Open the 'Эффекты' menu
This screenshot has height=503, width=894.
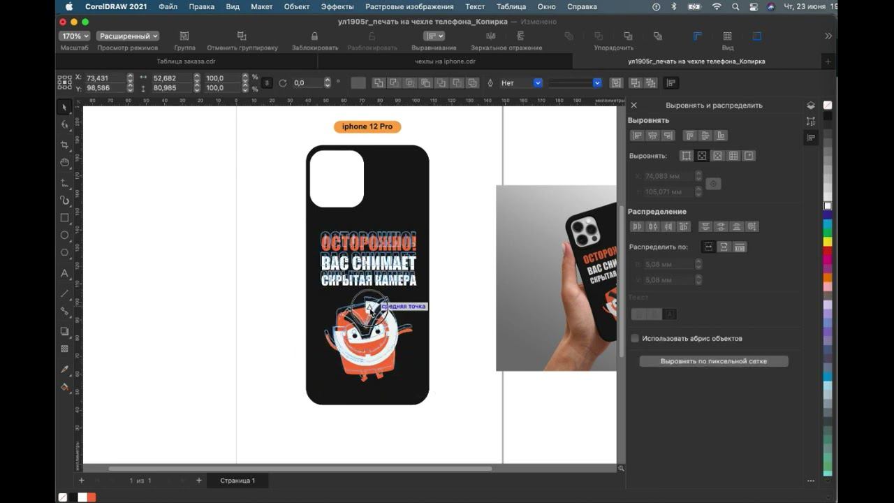pyautogui.click(x=337, y=6)
